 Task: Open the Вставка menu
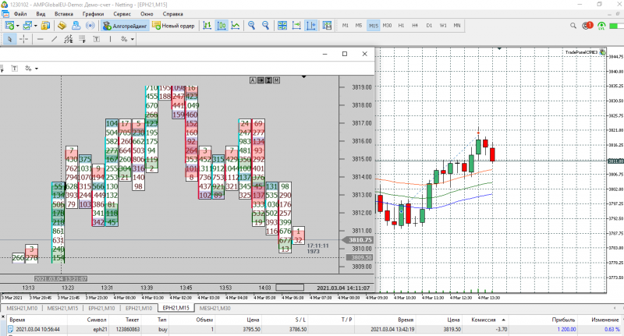(x=64, y=14)
